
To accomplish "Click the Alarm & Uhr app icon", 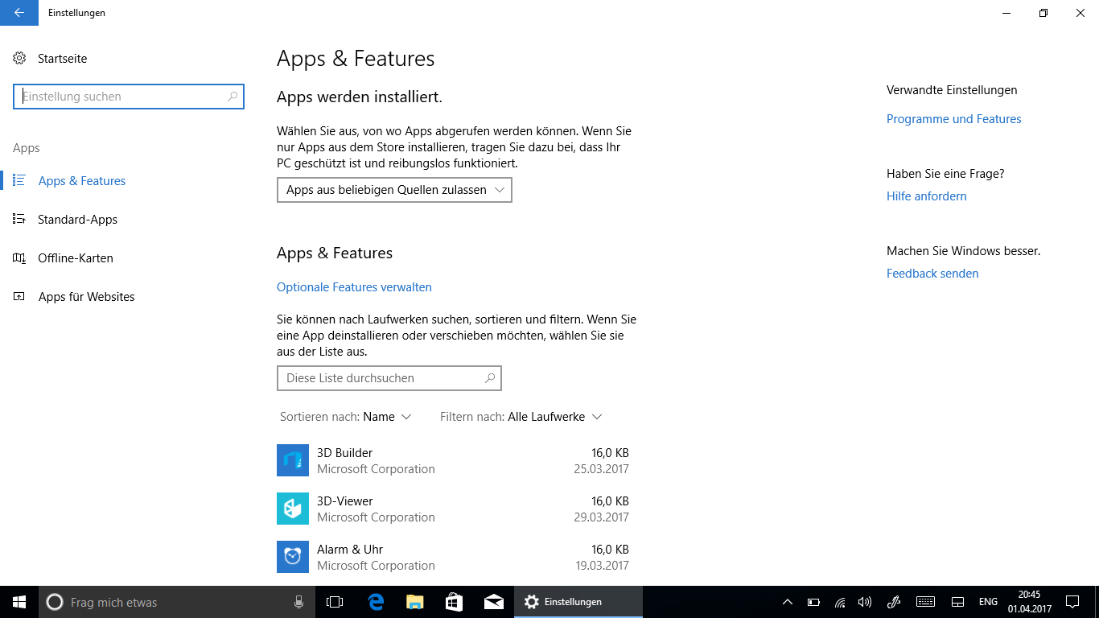I will 293,557.
